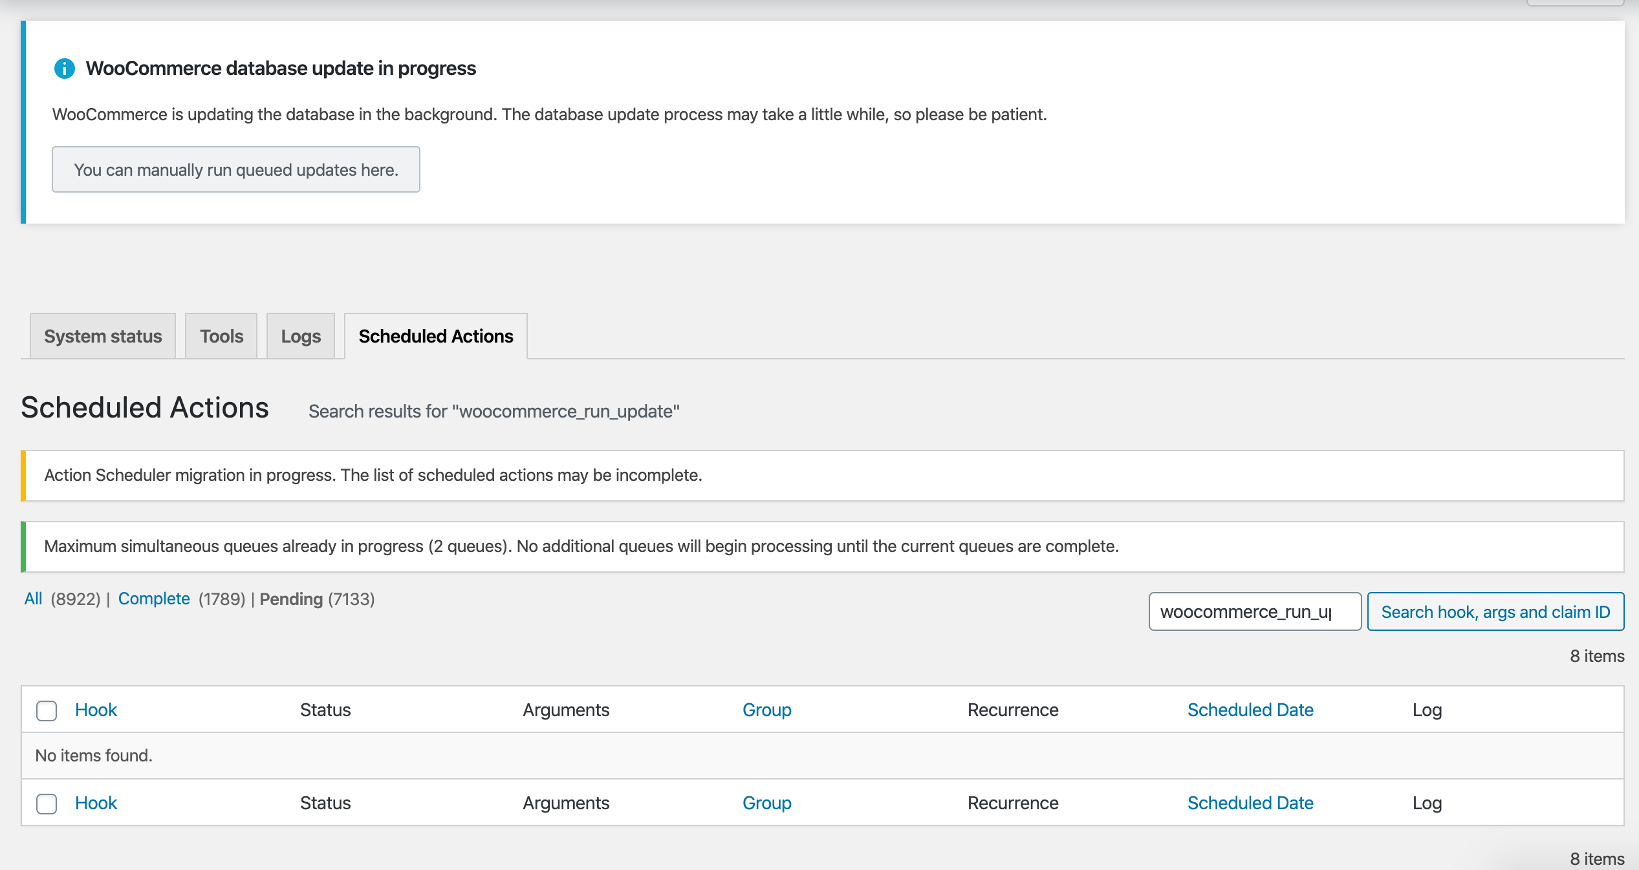The height and width of the screenshot is (870, 1639).
Task: Filter by All scheduled actions
Action: pos(33,599)
